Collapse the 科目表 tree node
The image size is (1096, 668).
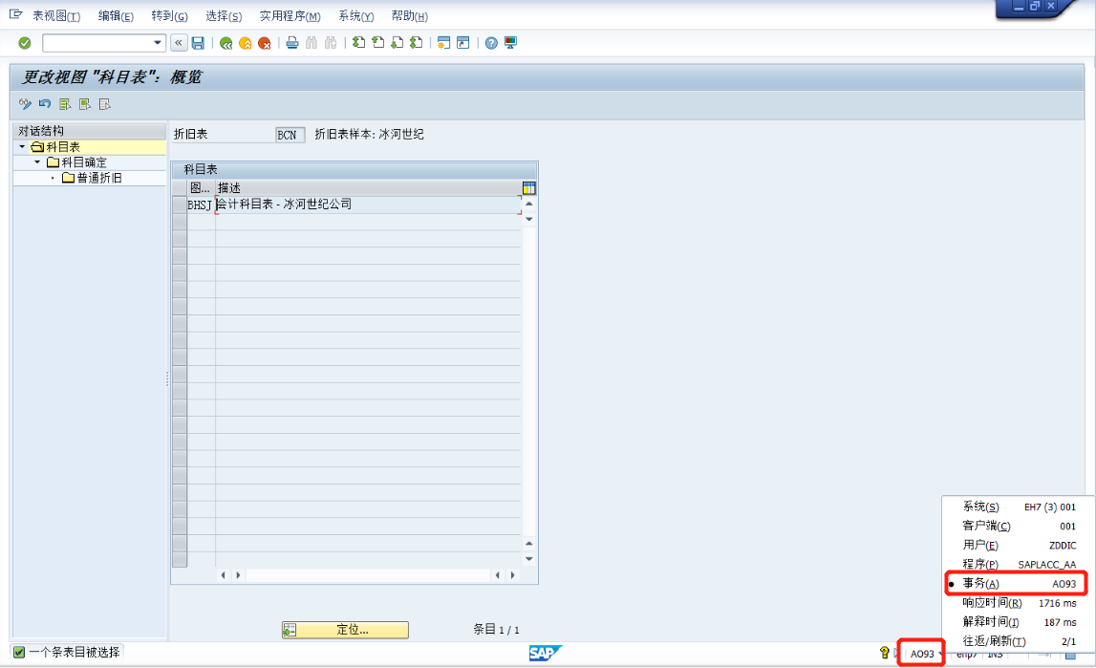point(22,147)
